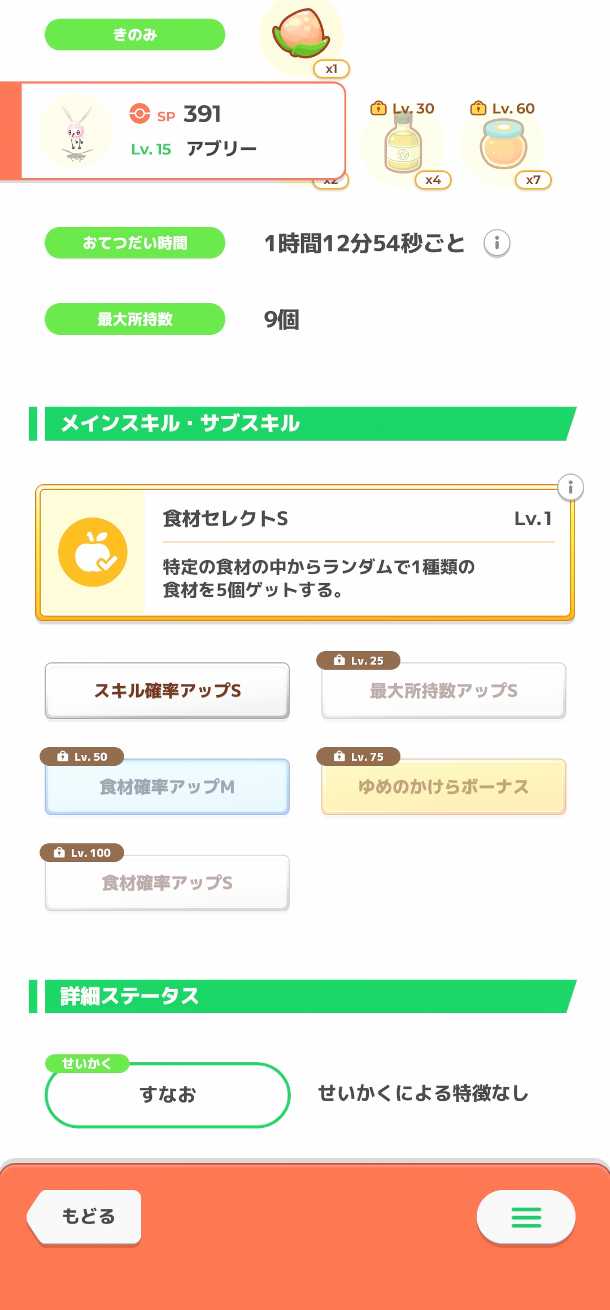Tap the locked 食材確率アップS sub skill

167,883
